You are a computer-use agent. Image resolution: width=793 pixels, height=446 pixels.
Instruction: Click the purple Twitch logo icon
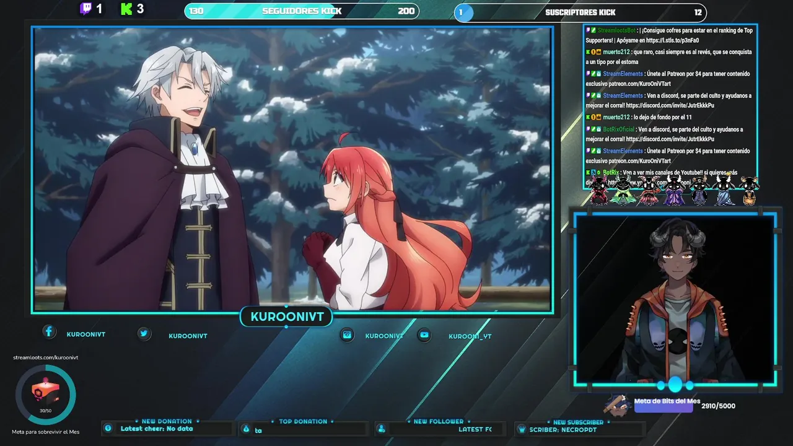tap(85, 9)
